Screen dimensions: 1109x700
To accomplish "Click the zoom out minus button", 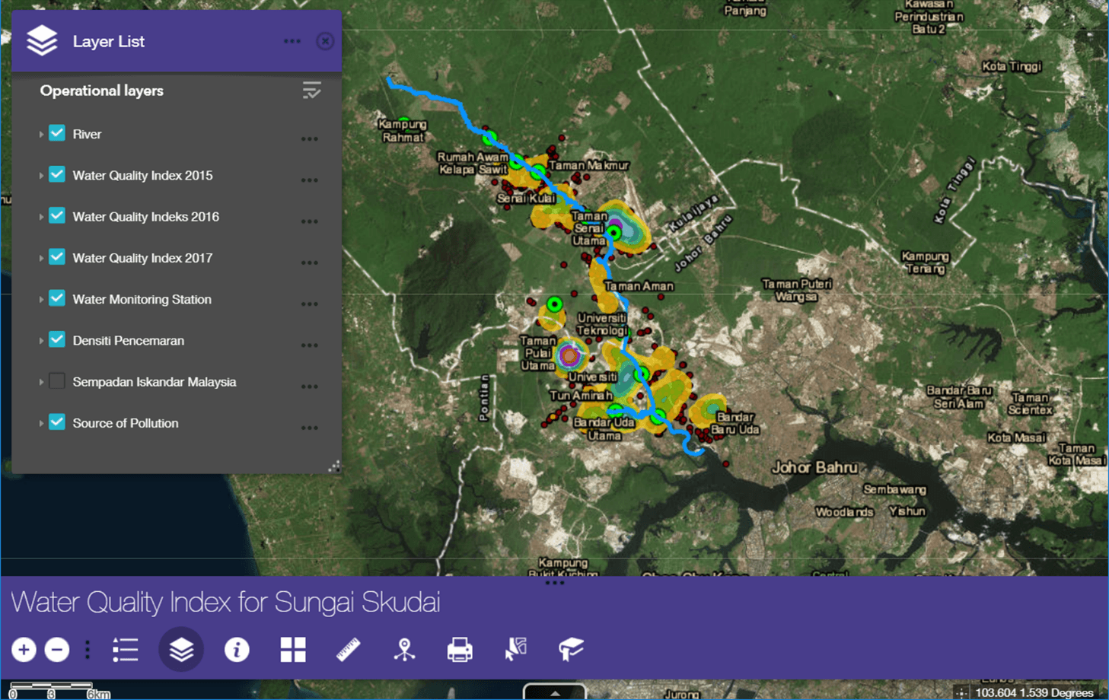I will [57, 650].
